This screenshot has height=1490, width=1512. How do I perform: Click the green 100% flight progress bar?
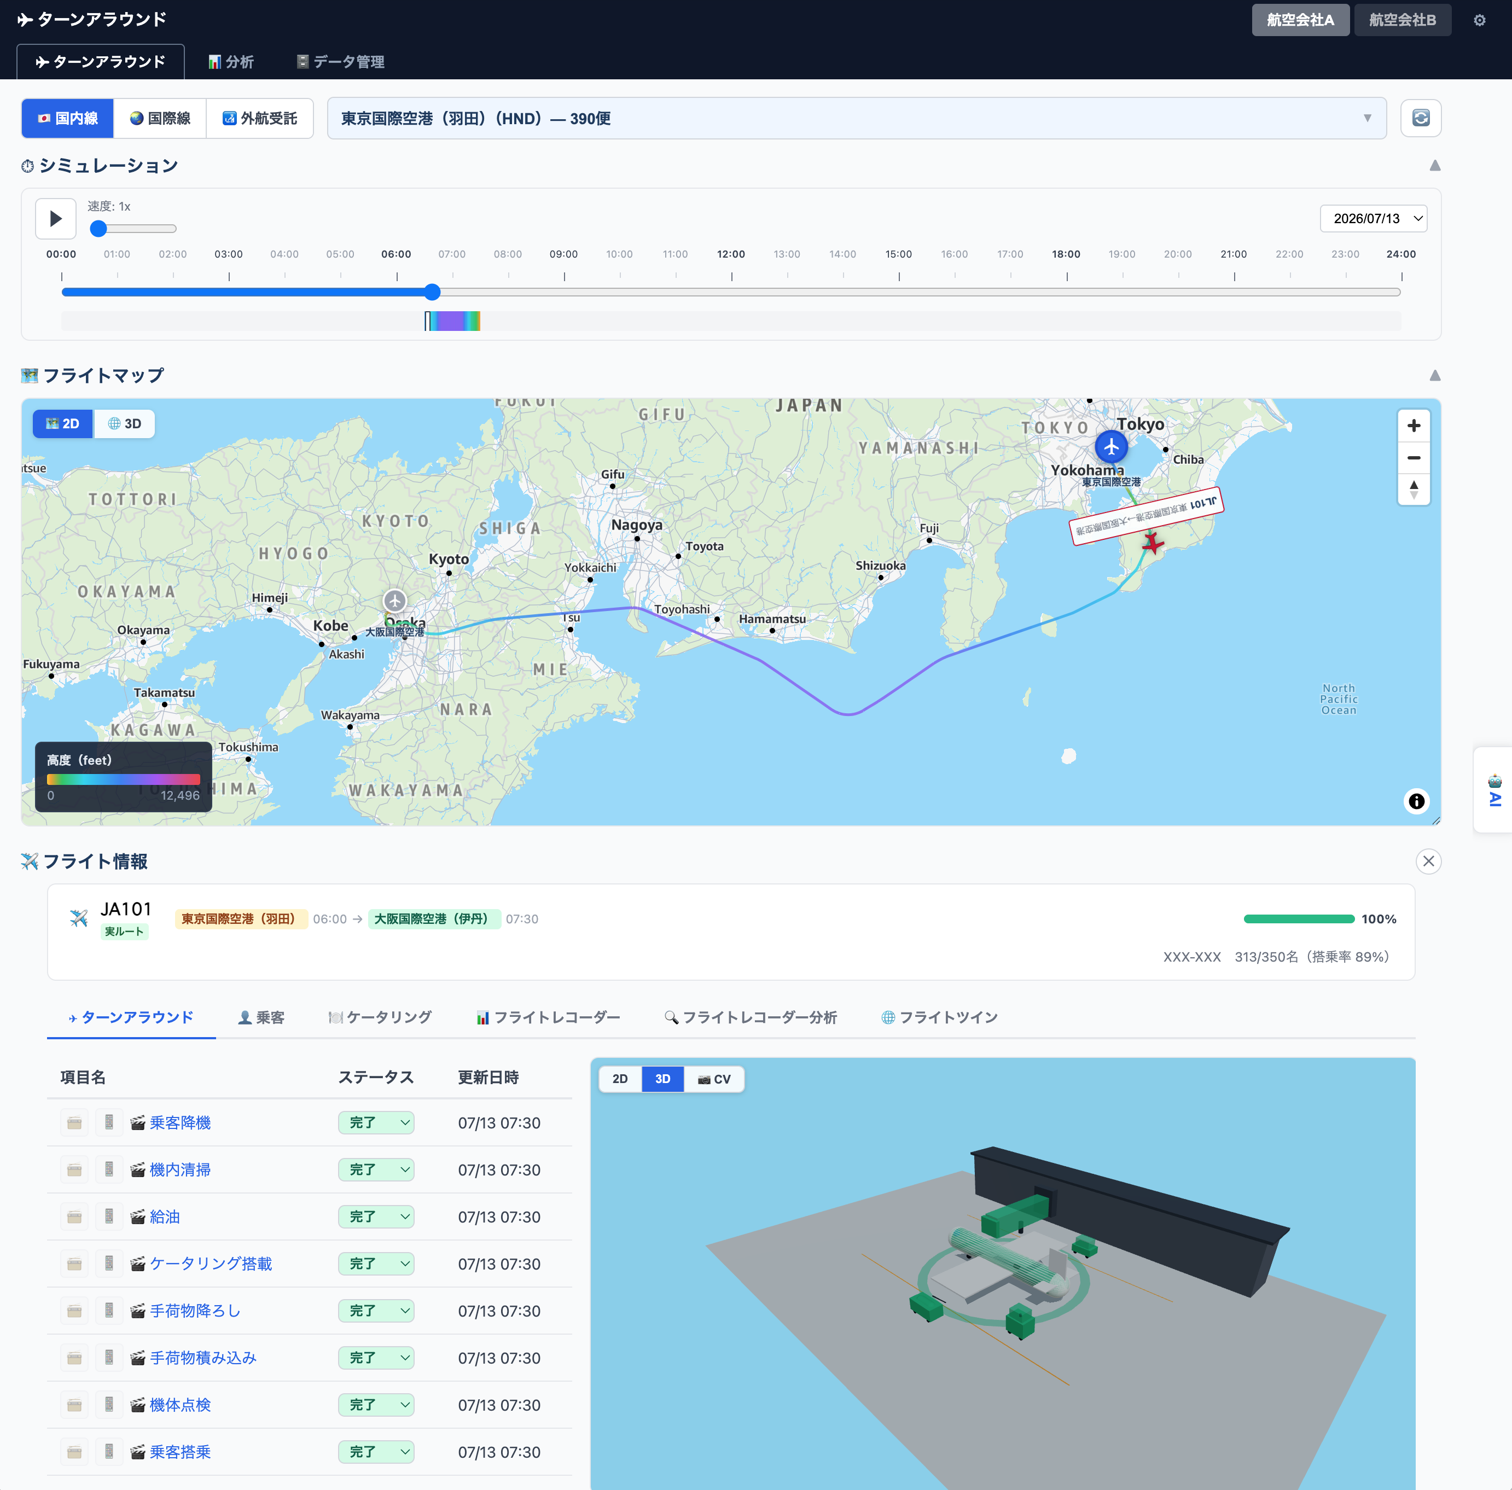(1299, 919)
